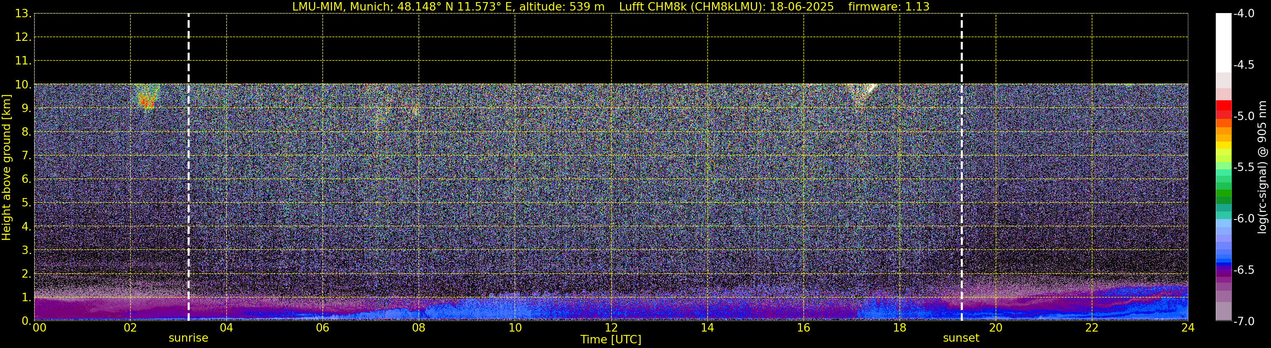Click the 'Time [UTC]' axis title
This screenshot has height=348, width=1271.
coord(611,340)
